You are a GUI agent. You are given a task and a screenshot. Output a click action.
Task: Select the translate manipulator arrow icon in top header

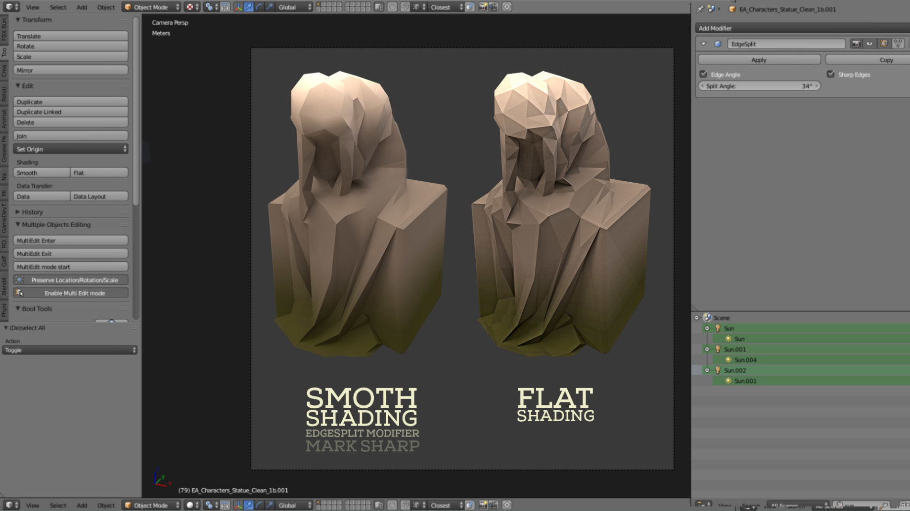coord(248,7)
